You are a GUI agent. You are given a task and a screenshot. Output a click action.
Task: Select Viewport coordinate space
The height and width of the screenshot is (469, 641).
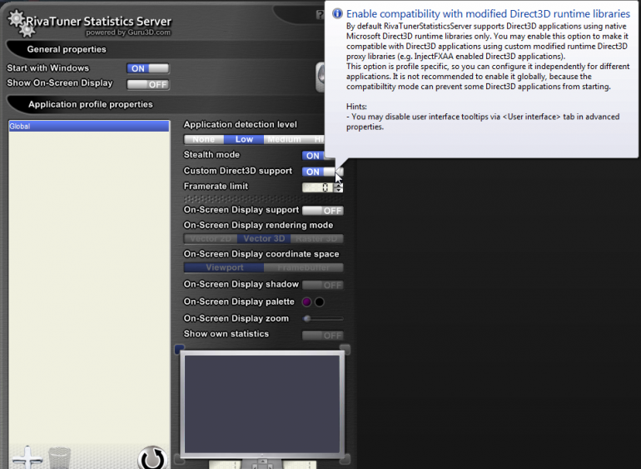tap(224, 267)
